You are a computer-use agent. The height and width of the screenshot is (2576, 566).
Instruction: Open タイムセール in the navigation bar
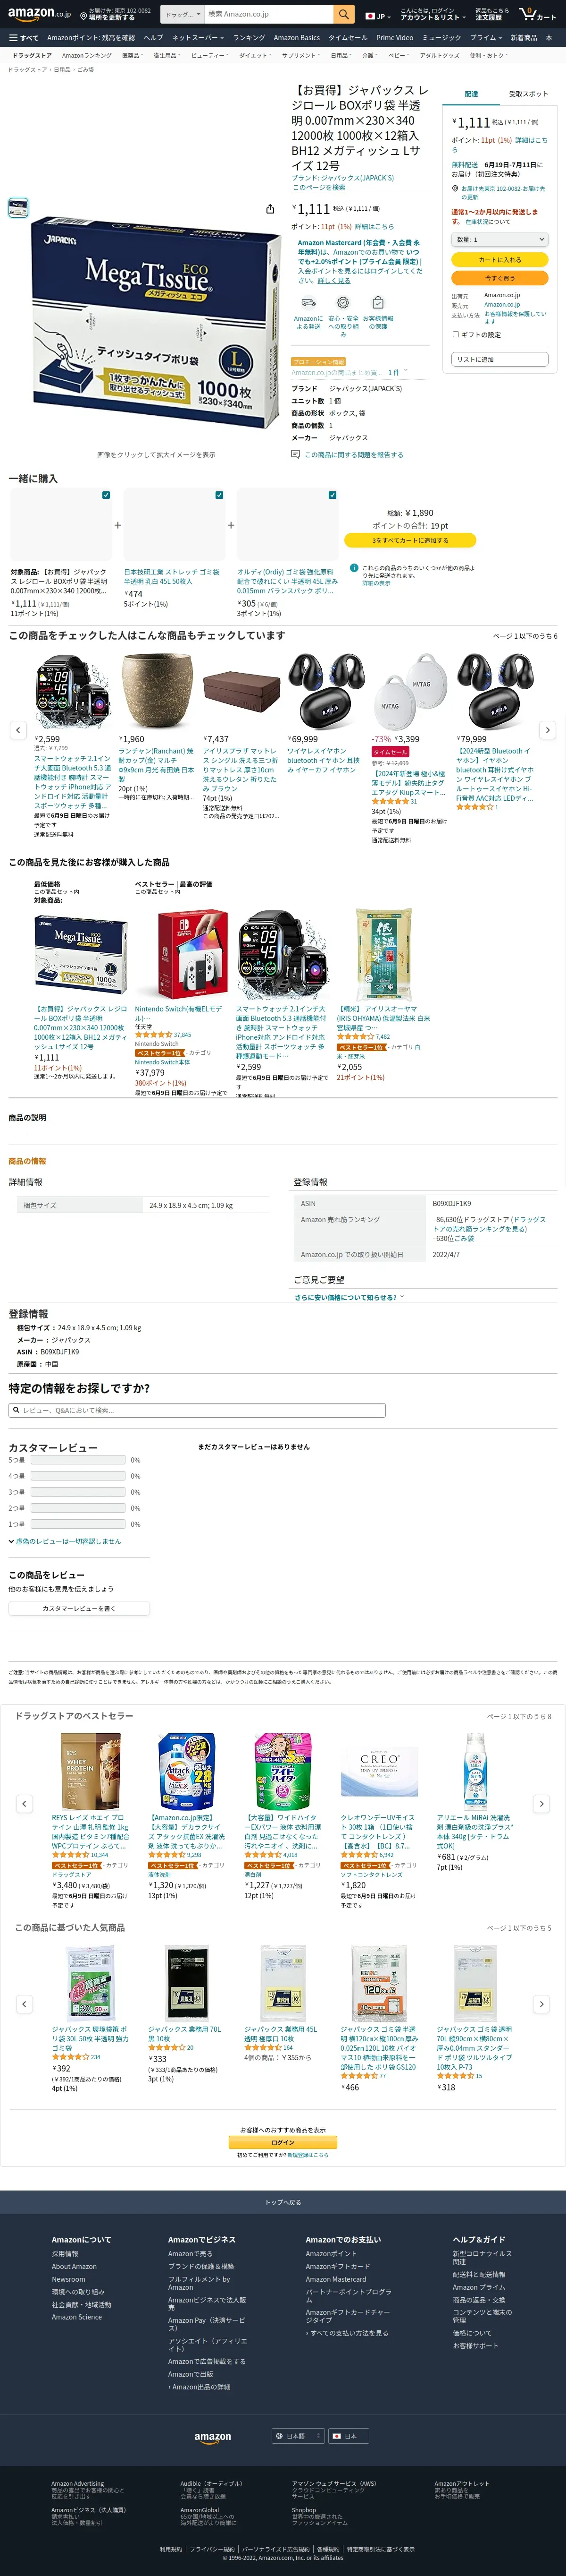click(349, 38)
